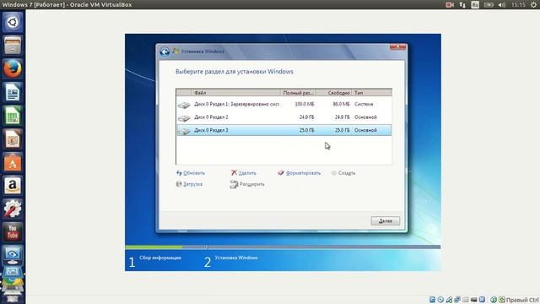540x304 pixels.
Task: Click the load driver disc icon
Action: coord(179,184)
